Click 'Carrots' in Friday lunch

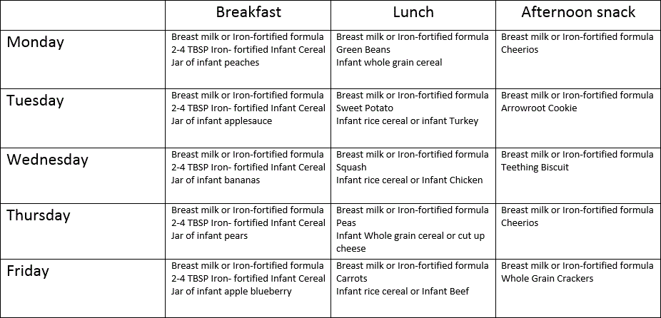352,279
